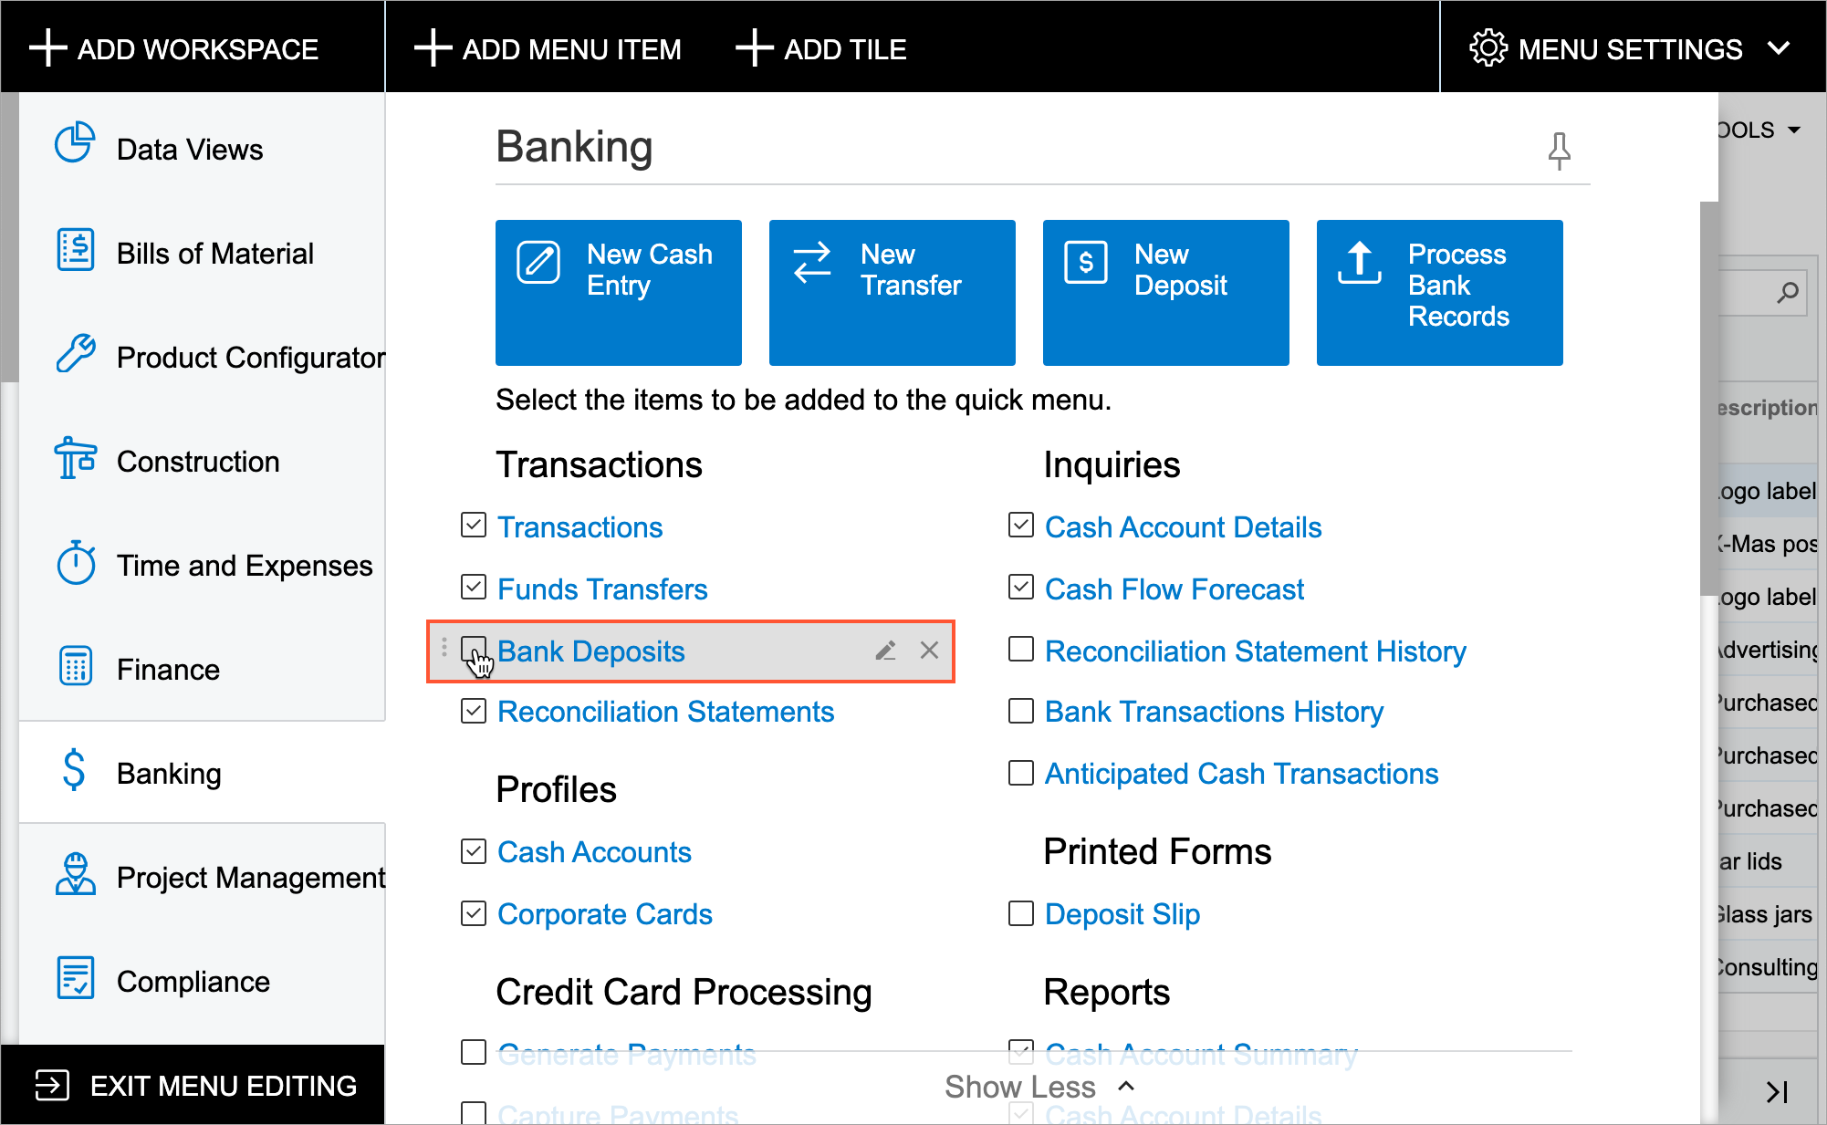Screen dimensions: 1827x1125
Task: Open the Data Views workspace
Action: [x=190, y=150]
